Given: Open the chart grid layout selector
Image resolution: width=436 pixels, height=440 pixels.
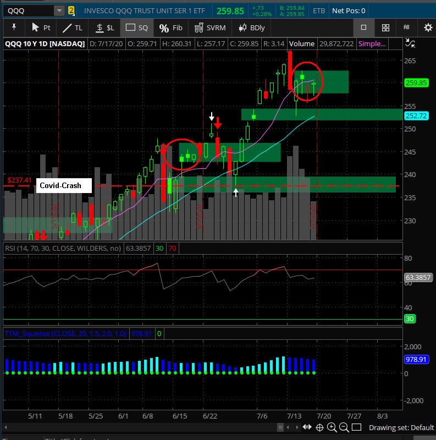Looking at the screenshot, I should [x=385, y=28].
